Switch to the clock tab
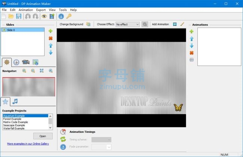Viewport: 243px width, 157px height. pyautogui.click(x=16, y=62)
